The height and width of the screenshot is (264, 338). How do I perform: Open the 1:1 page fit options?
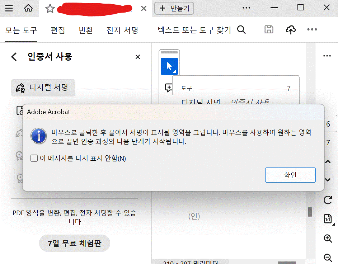tap(328, 219)
